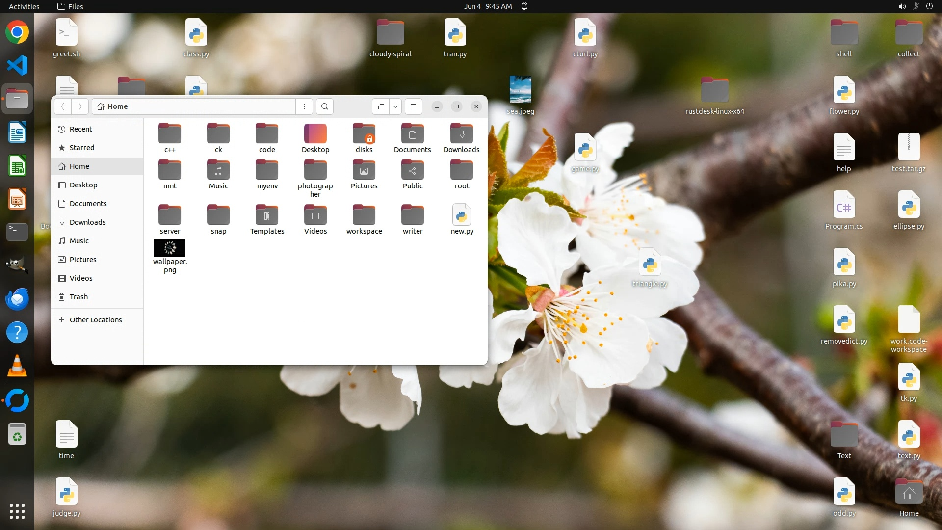This screenshot has height=530, width=942.
Task: Open the sea.jpeg desktop image
Action: [520, 90]
